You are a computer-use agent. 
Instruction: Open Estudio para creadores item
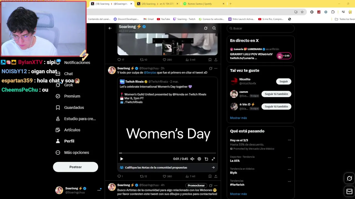click(76, 119)
